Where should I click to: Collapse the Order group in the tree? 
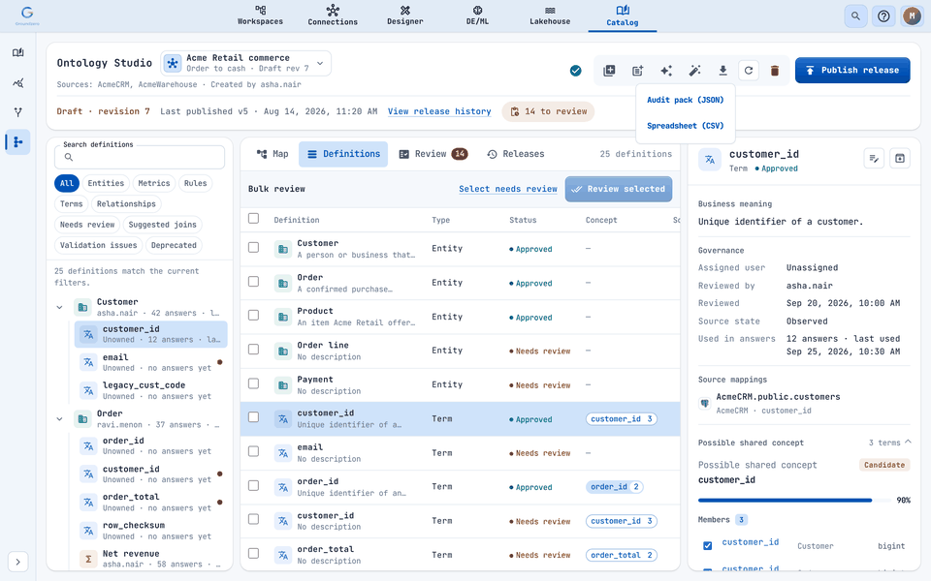point(59,418)
